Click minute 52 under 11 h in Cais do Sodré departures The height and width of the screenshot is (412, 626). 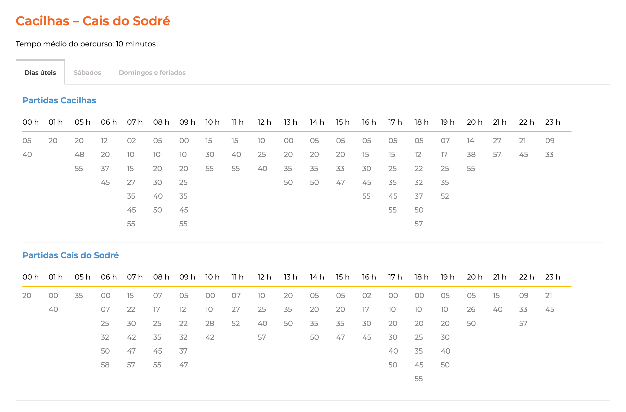pos(236,323)
